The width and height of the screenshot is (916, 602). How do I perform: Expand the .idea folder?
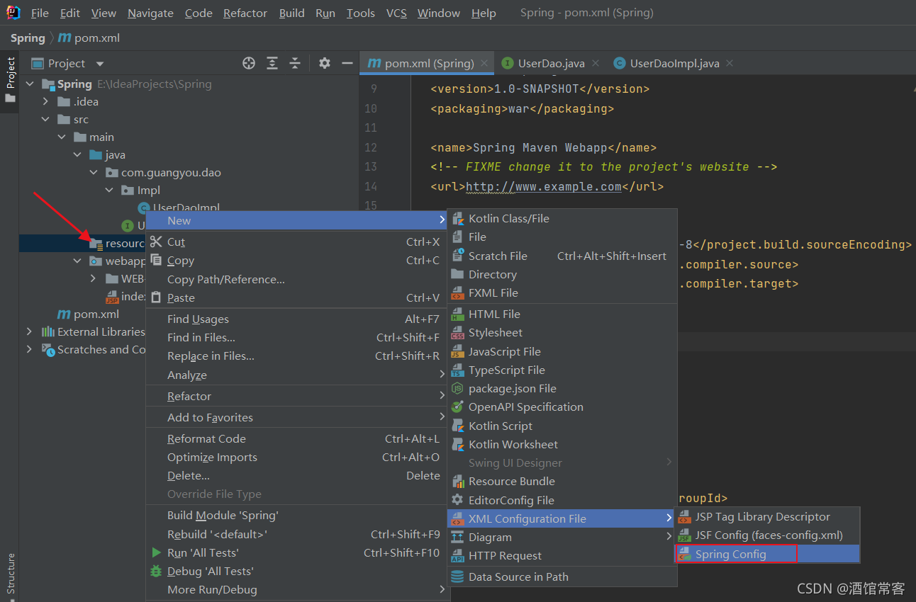pyautogui.click(x=46, y=101)
